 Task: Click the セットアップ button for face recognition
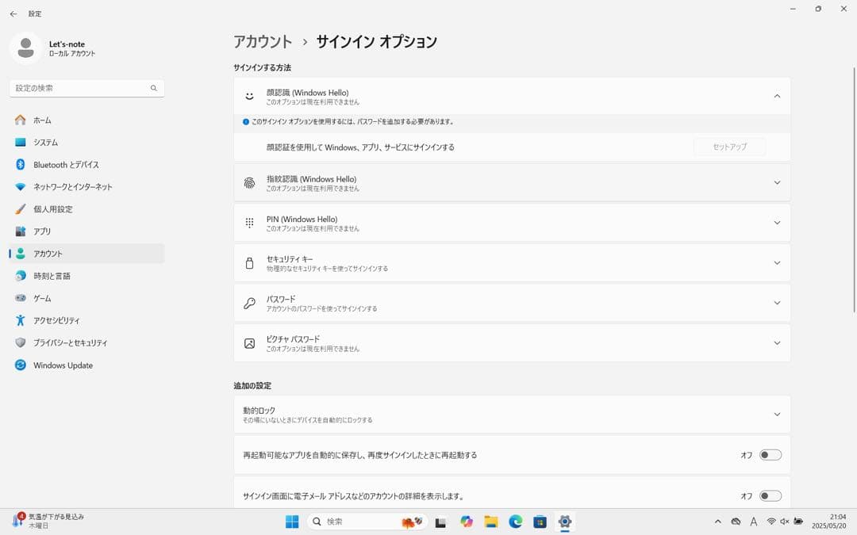point(729,147)
